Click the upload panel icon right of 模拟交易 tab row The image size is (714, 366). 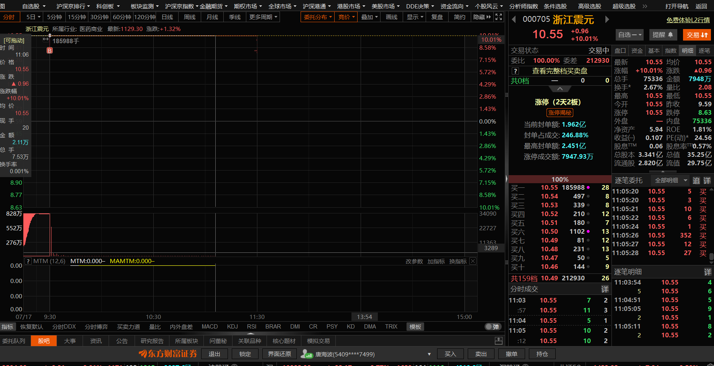499,341
